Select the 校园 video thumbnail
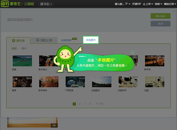The image size is (177, 130). tap(155, 82)
